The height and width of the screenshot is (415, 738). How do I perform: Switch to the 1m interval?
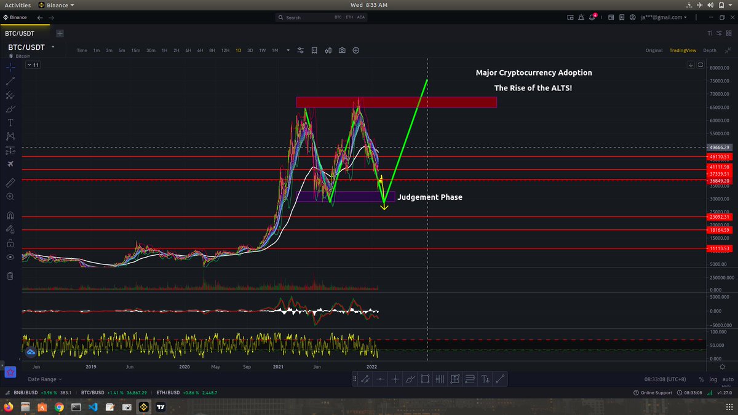[97, 50]
